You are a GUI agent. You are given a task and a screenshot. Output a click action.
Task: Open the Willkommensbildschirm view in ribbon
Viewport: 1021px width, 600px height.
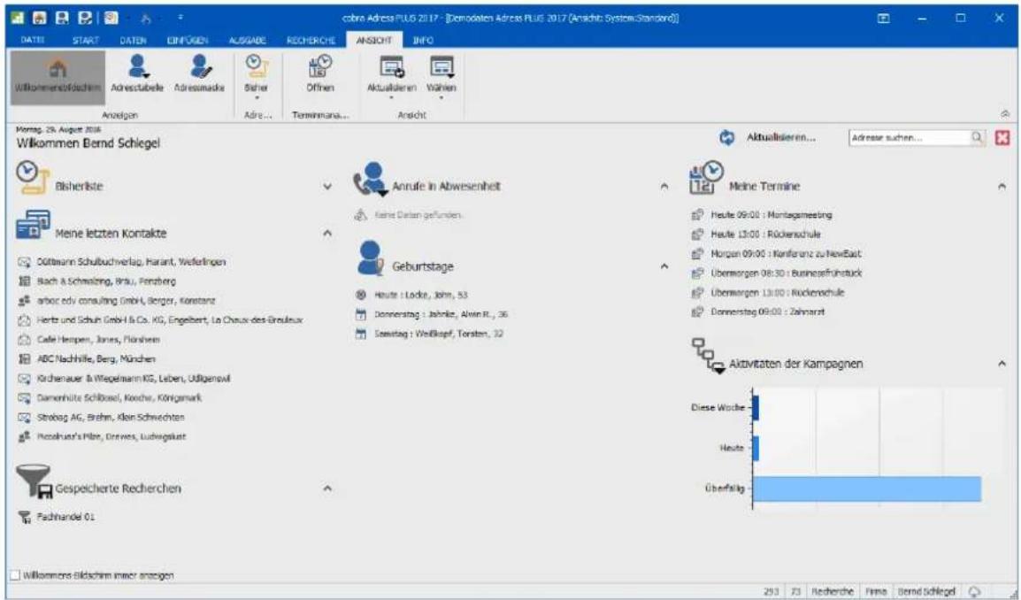click(x=58, y=77)
